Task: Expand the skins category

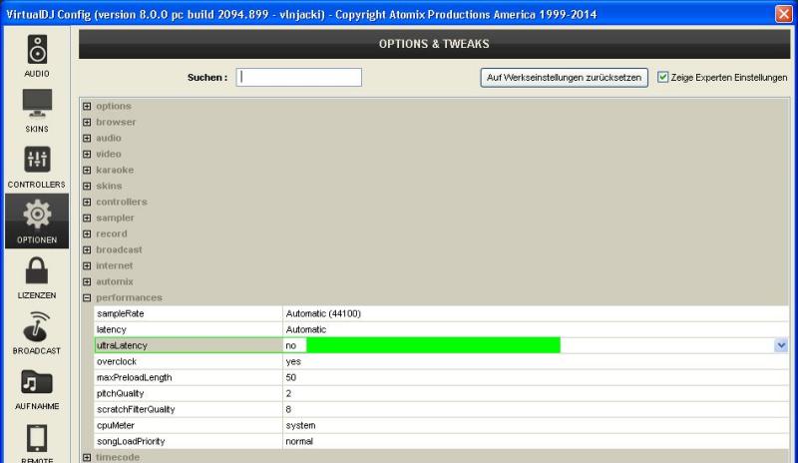Action: [x=87, y=186]
